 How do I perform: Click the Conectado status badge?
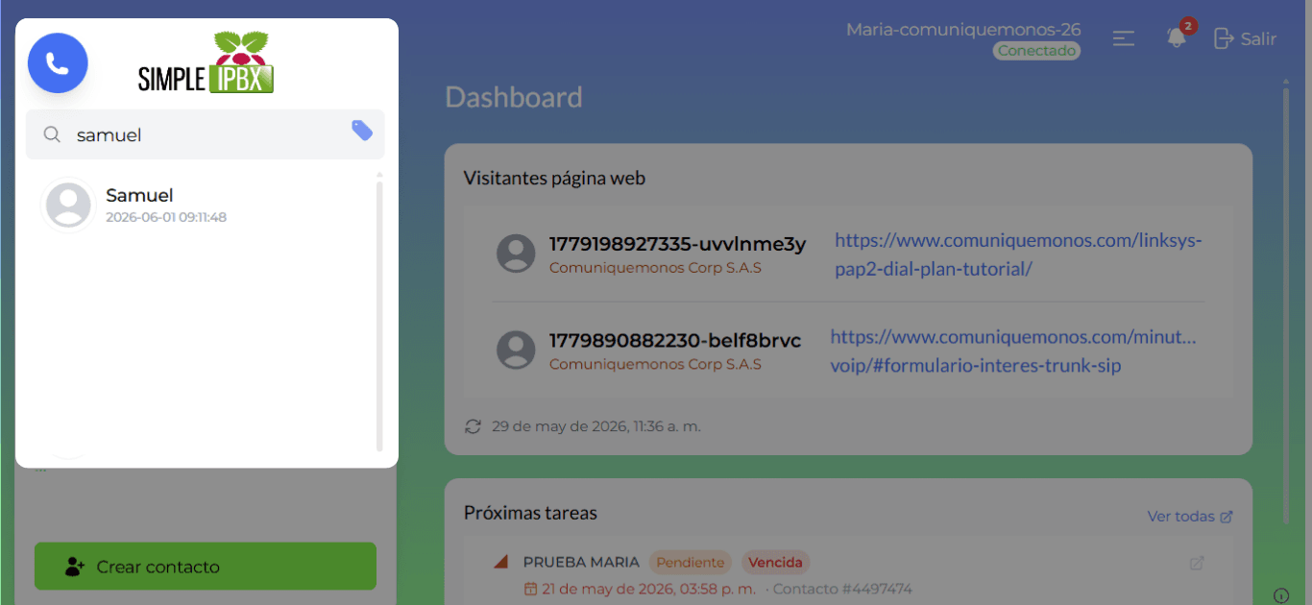tap(1036, 51)
